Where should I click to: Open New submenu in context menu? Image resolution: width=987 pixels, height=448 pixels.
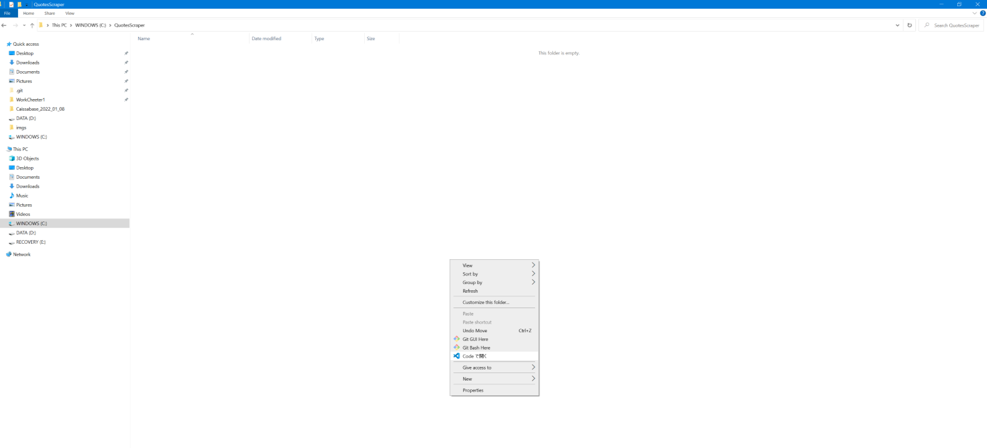click(494, 379)
